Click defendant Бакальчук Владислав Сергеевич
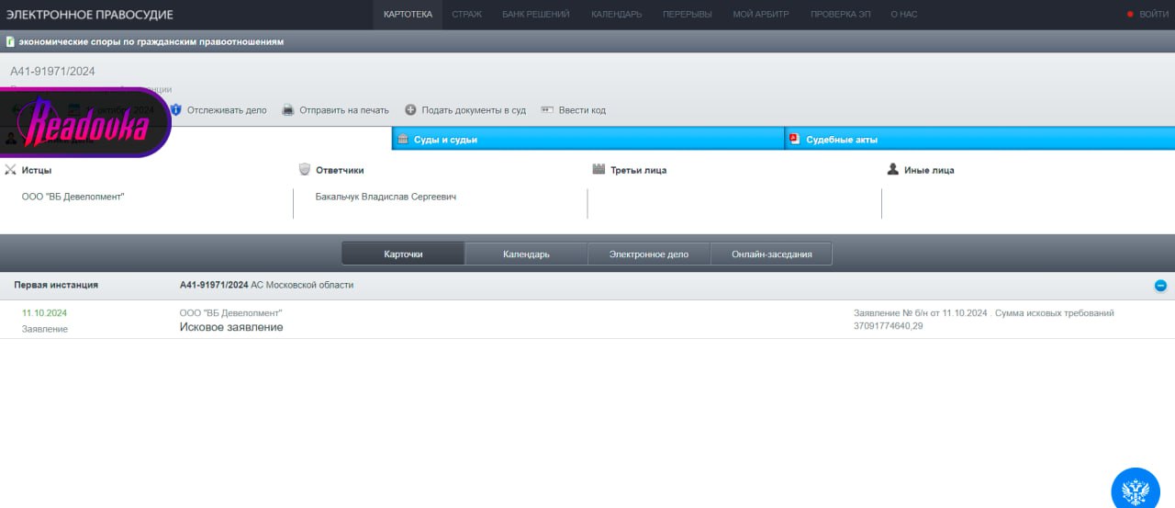 tap(386, 197)
